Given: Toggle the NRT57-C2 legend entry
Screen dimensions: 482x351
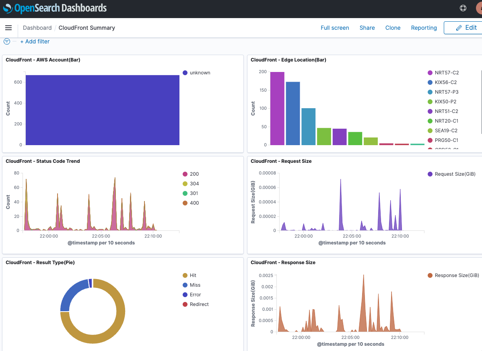Looking at the screenshot, I should (443, 73).
